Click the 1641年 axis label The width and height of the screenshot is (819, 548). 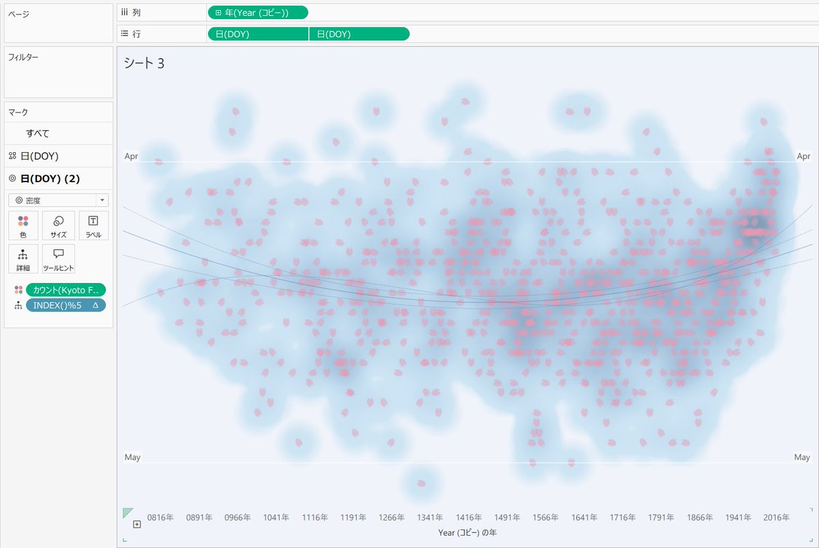tap(586, 517)
